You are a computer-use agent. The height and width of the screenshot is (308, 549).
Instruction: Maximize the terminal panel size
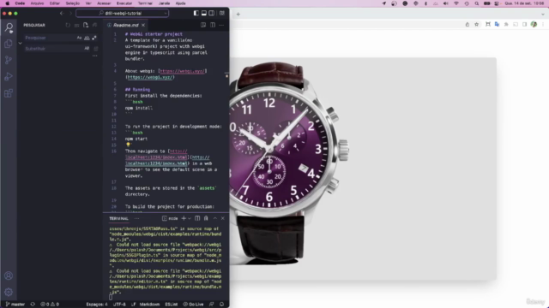click(x=215, y=219)
